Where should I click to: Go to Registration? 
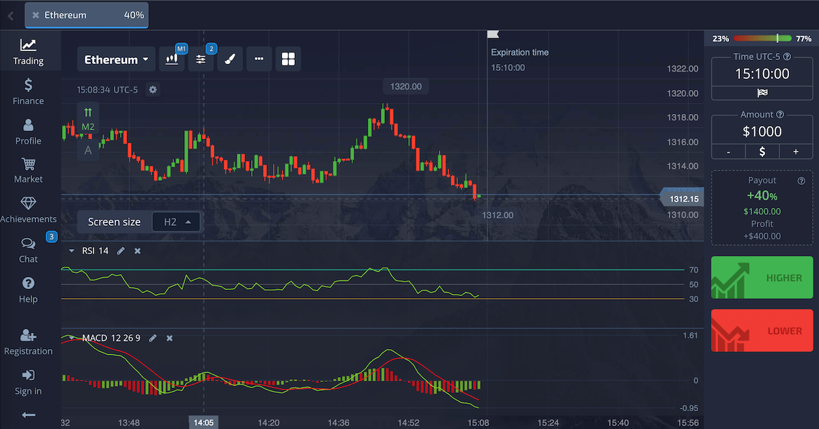tap(28, 342)
